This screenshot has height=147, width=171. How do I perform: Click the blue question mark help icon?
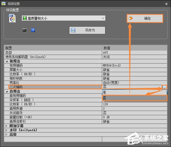33,30
